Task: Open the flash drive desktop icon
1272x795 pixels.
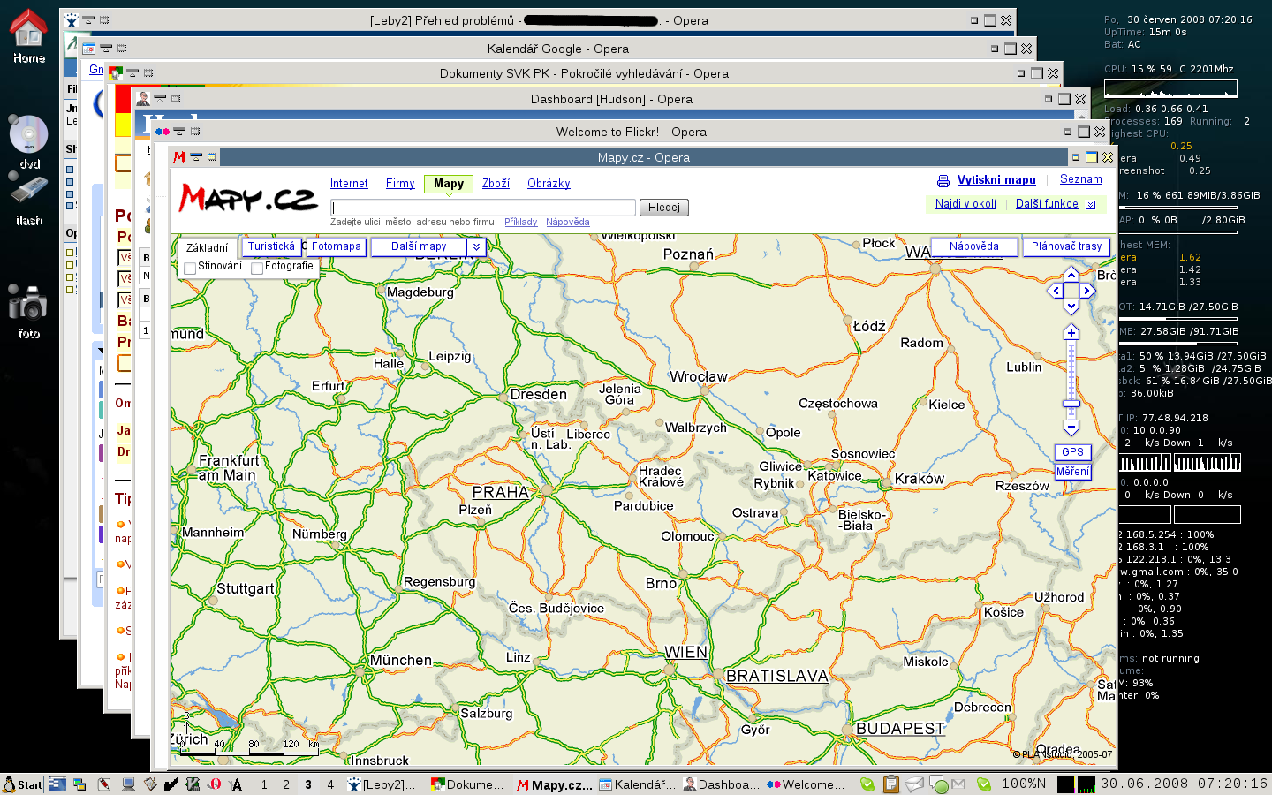Action: point(28,199)
